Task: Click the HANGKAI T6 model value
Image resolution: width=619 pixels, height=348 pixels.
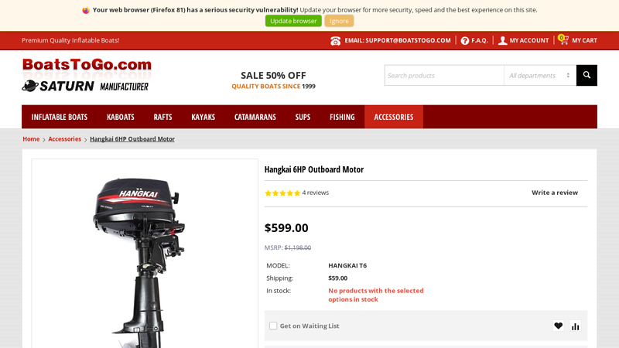Action: click(347, 265)
